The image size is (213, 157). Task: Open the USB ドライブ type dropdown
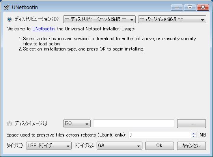tap(49, 146)
